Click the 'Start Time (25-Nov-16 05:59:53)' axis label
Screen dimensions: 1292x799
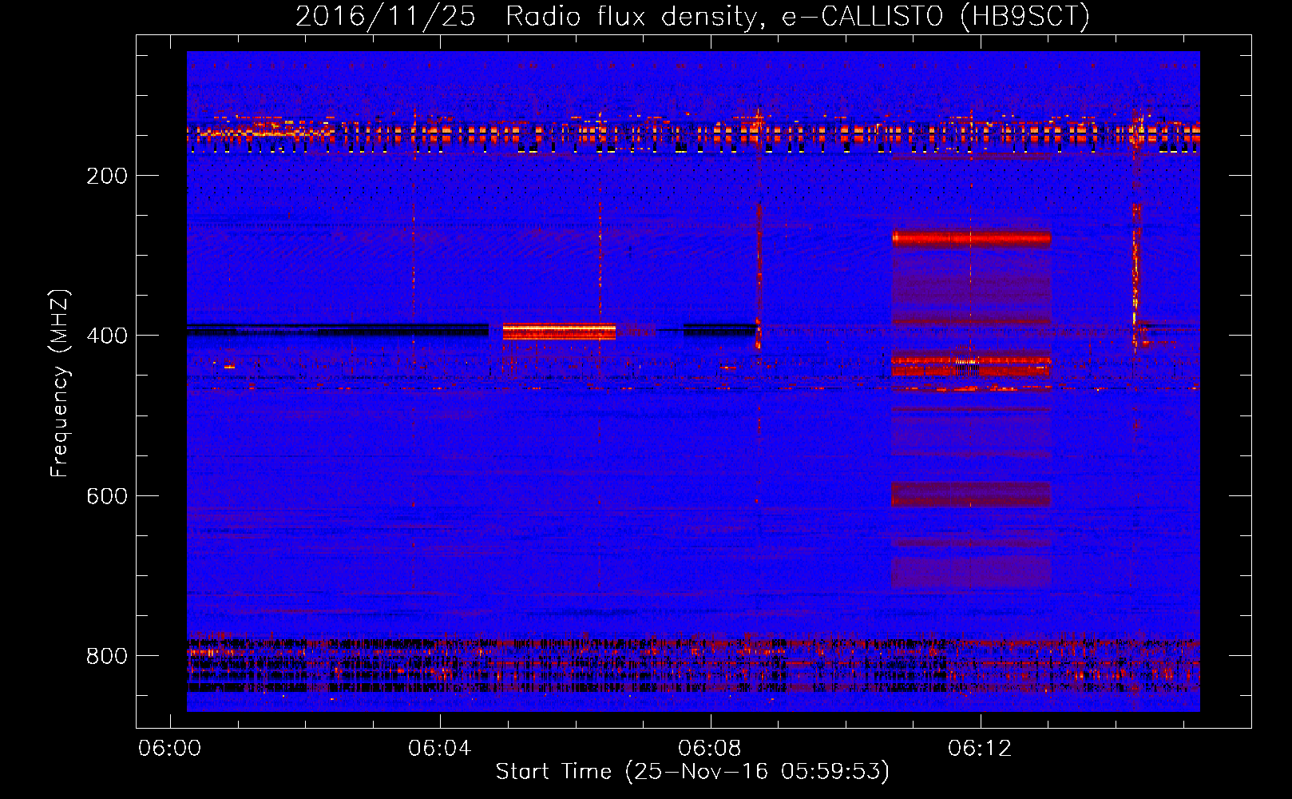(x=692, y=772)
